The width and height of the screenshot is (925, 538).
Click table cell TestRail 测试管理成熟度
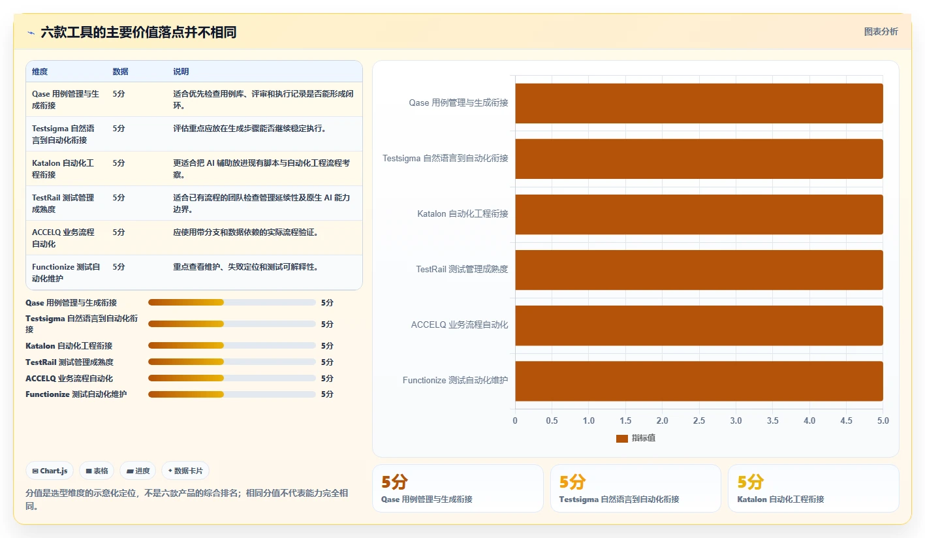tap(63, 203)
